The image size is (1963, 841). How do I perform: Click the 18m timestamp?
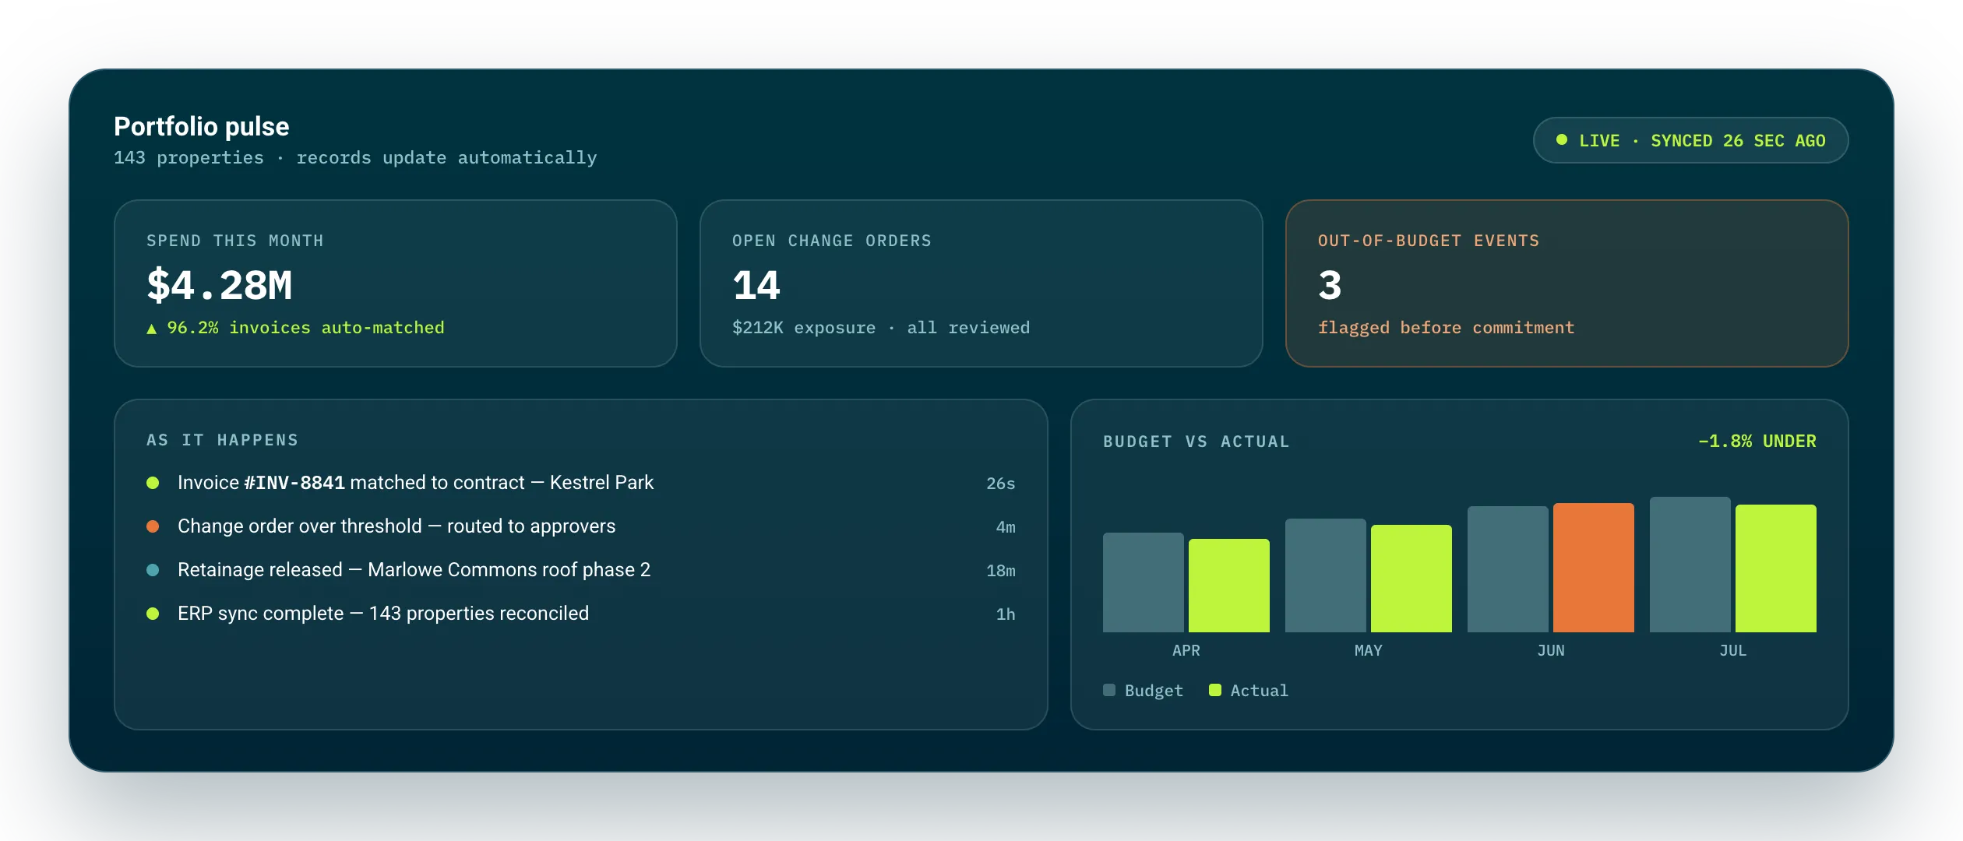pyautogui.click(x=1001, y=571)
